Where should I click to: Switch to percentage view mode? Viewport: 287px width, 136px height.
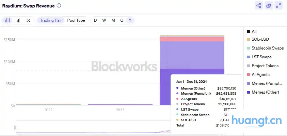point(28,20)
